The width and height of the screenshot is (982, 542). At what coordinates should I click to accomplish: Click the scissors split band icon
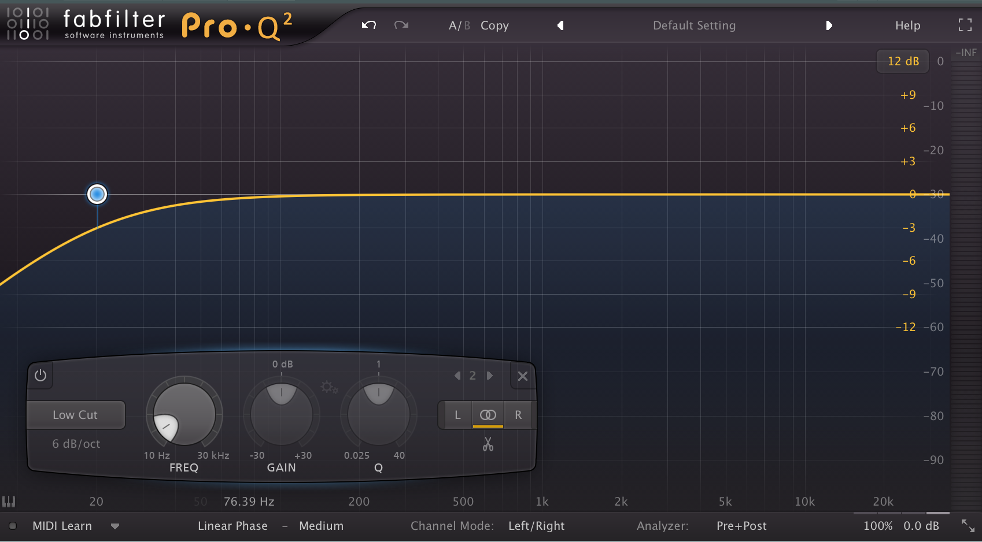pyautogui.click(x=488, y=444)
